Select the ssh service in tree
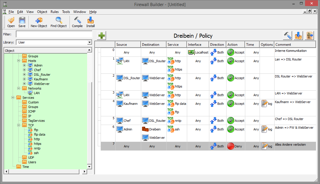This screenshot has width=320, height=184. click(x=36, y=153)
